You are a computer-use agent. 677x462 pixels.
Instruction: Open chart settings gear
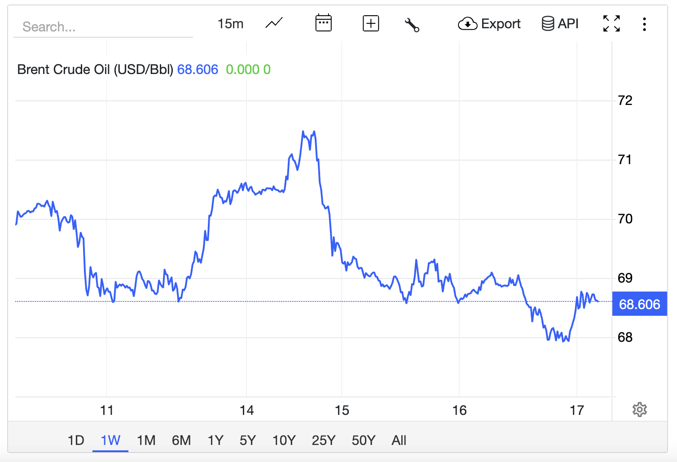pos(639,410)
